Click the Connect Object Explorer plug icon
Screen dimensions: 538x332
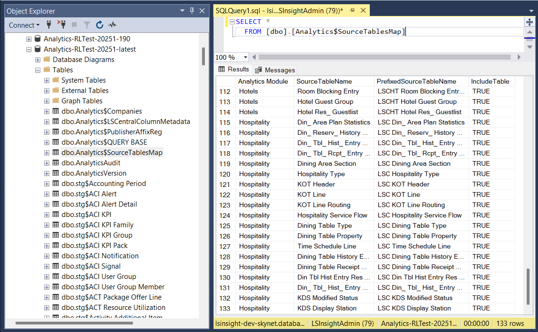point(49,25)
